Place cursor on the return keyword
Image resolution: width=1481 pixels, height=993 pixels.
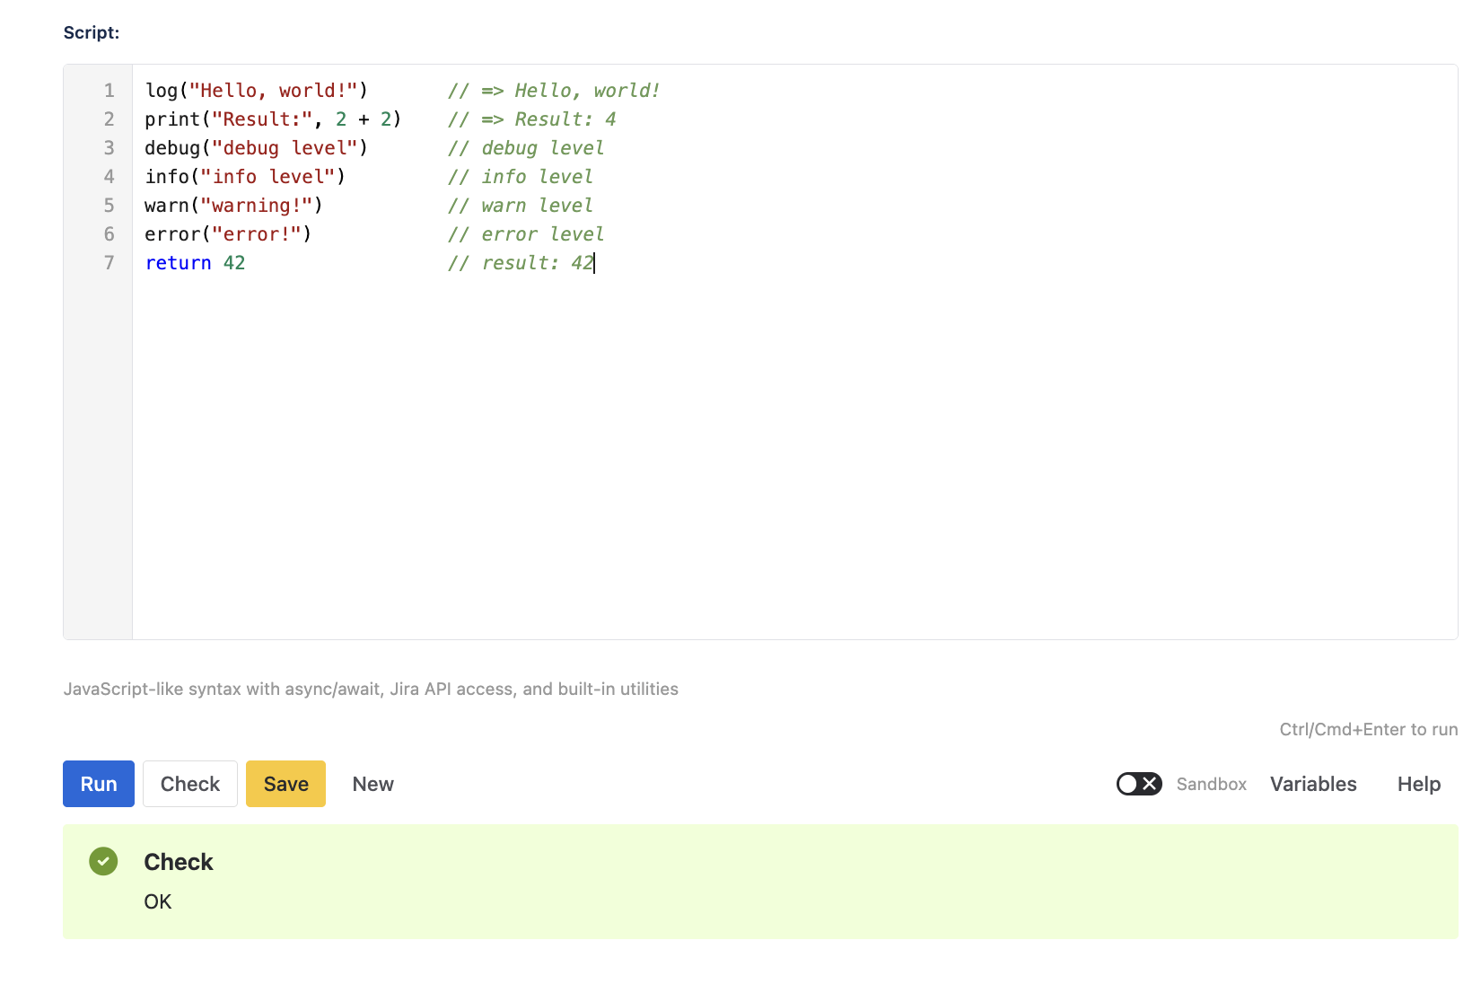(x=178, y=263)
